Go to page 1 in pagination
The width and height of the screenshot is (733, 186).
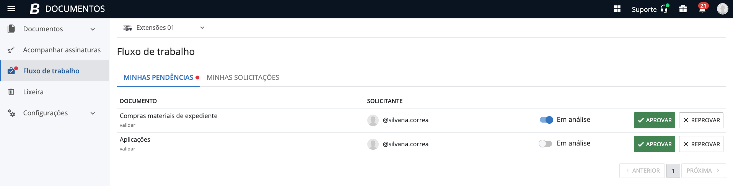tap(673, 171)
